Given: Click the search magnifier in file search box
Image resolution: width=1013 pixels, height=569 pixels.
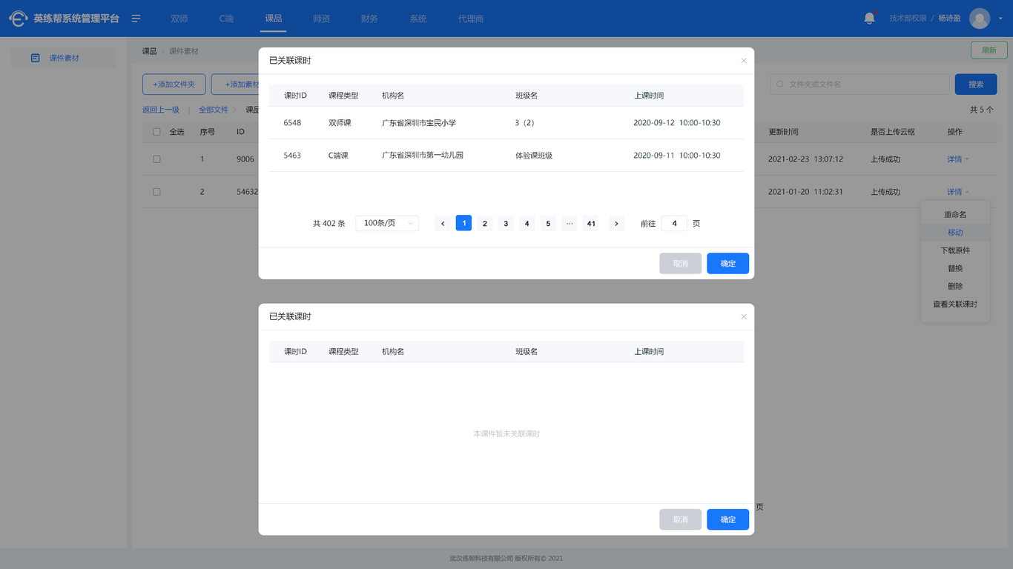Looking at the screenshot, I should [780, 84].
